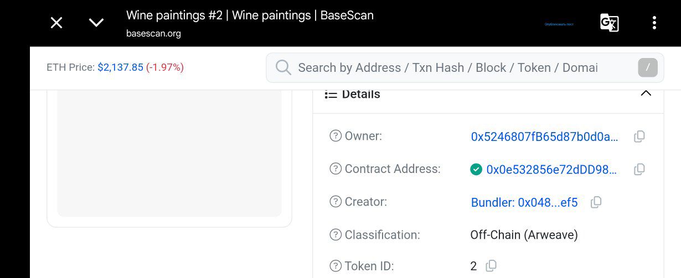Click the NFT image preview placeholder
This screenshot has width=681, height=278.
[169, 155]
